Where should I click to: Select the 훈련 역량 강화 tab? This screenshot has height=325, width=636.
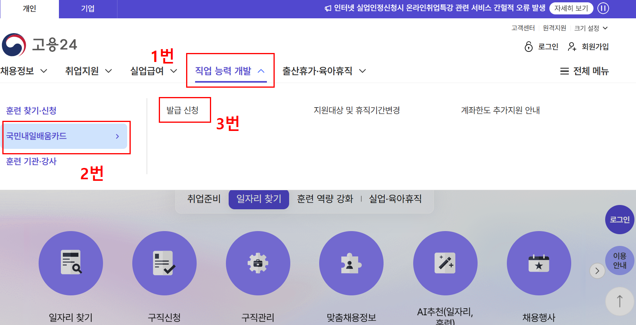(325, 199)
